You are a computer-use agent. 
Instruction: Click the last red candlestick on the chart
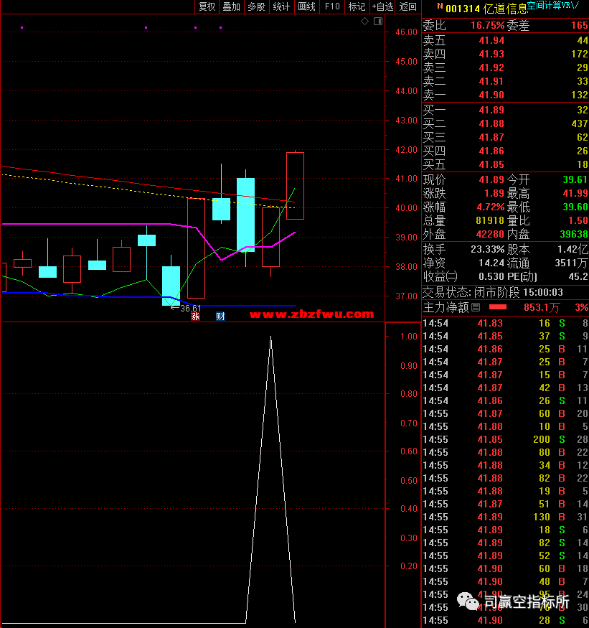coord(295,186)
